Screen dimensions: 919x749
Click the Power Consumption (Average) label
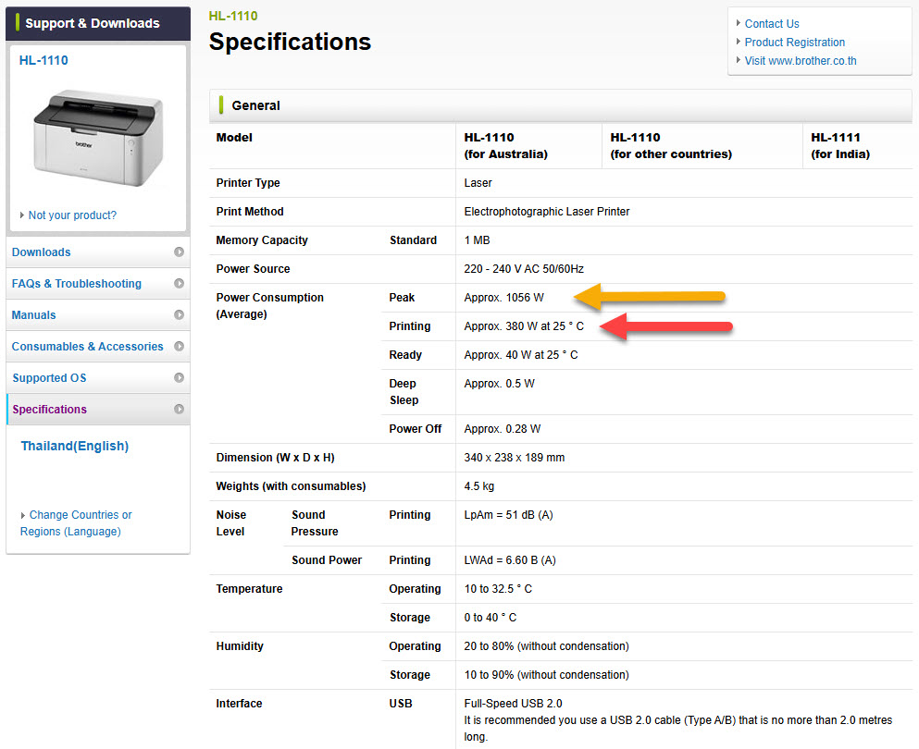(269, 306)
